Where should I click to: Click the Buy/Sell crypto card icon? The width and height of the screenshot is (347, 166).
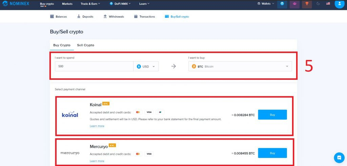[167, 16]
